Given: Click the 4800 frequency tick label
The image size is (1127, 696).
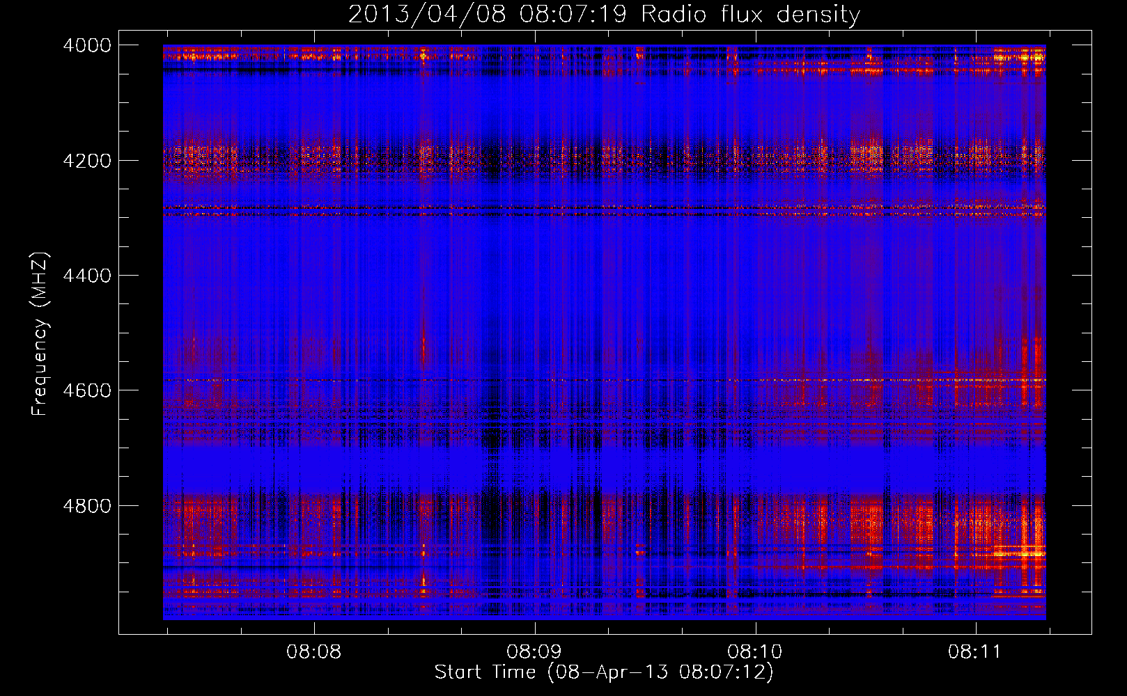Looking at the screenshot, I should point(87,506).
